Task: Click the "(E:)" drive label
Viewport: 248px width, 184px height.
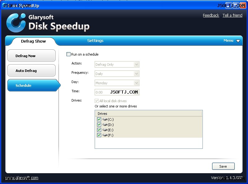Action: point(110,130)
